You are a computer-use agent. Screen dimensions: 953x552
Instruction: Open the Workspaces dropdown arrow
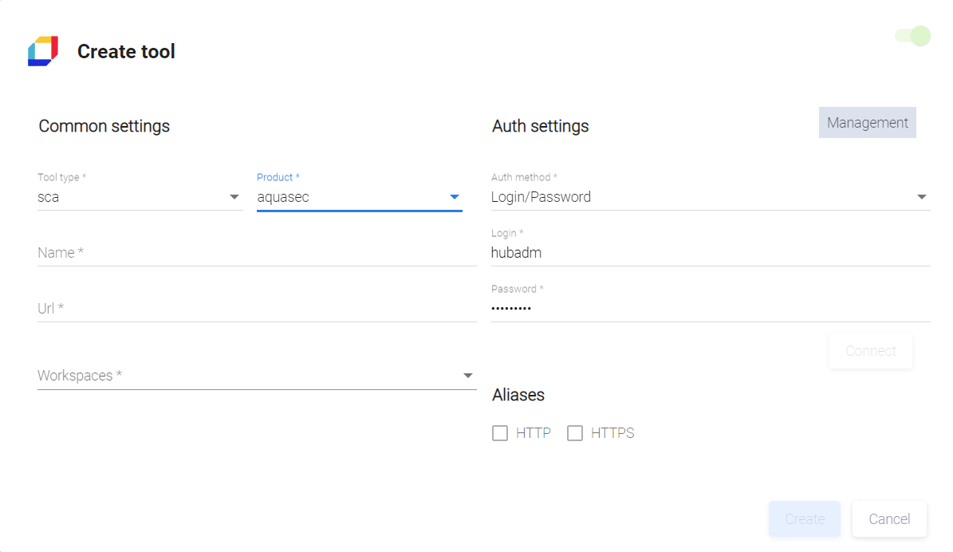[468, 376]
